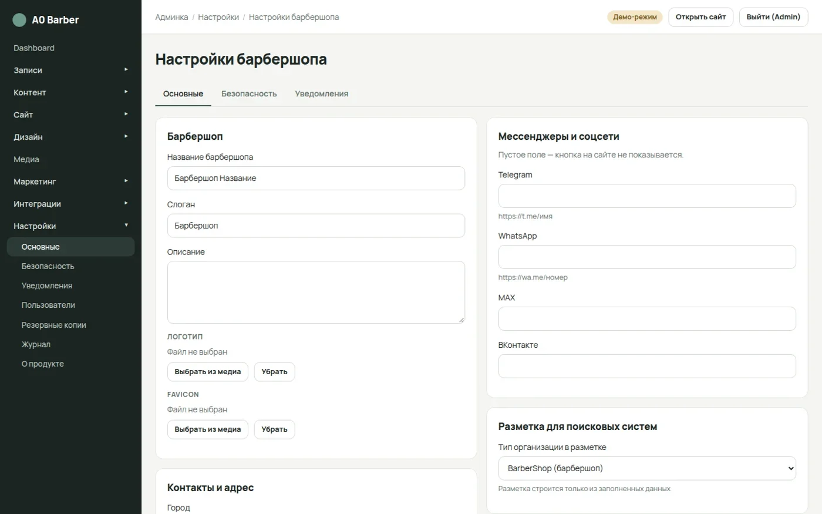This screenshot has width=822, height=514.
Task: Choose logo via Выбрать из медиа
Action: (x=208, y=372)
